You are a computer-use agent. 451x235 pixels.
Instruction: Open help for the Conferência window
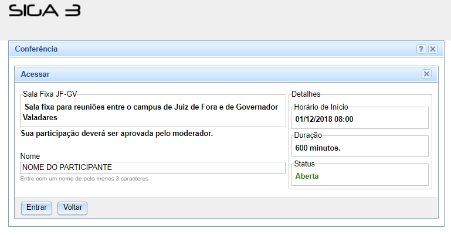[x=421, y=49]
